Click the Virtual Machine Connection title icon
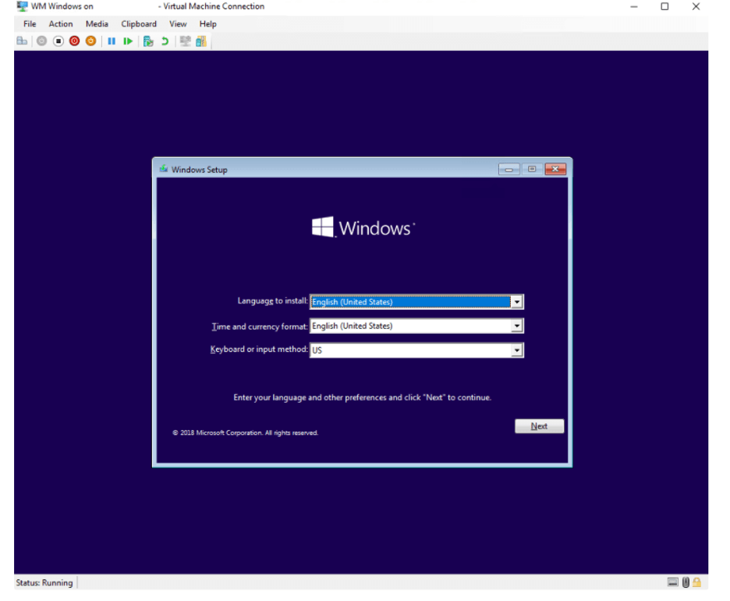This screenshot has width=730, height=601. [x=22, y=6]
